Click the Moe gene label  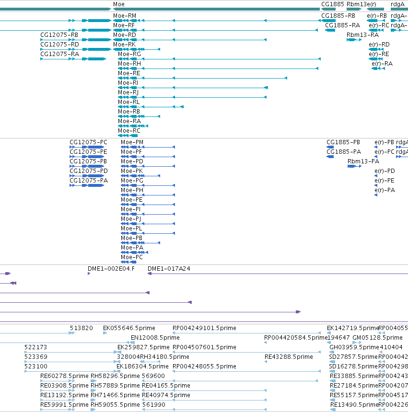click(x=119, y=4)
